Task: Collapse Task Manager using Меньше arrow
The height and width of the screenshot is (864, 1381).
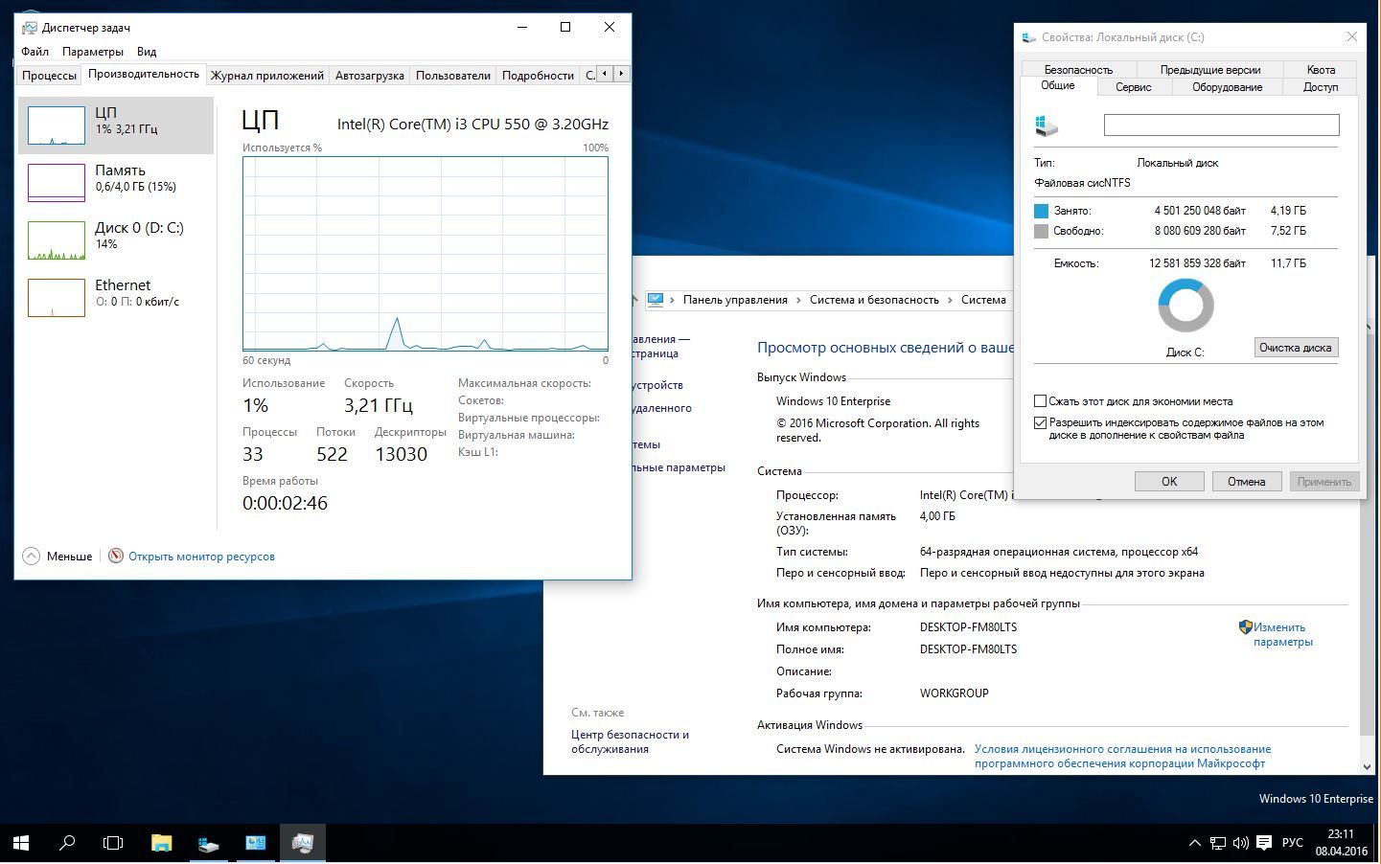Action: pos(31,556)
